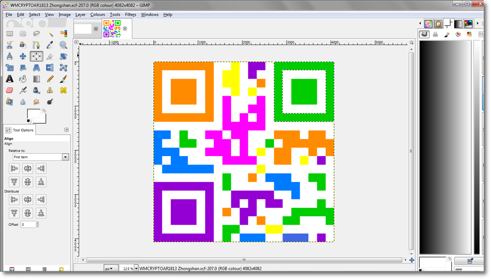
Task: Select the Rectangle Select tool
Action: click(x=10, y=34)
